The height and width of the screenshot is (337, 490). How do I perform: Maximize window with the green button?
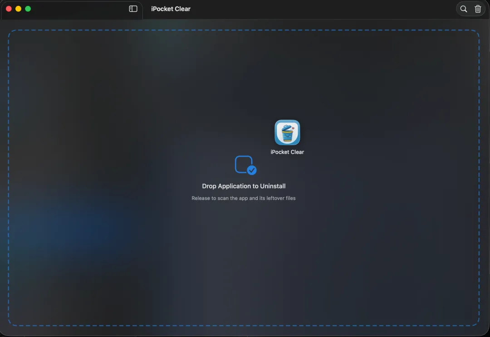click(28, 9)
